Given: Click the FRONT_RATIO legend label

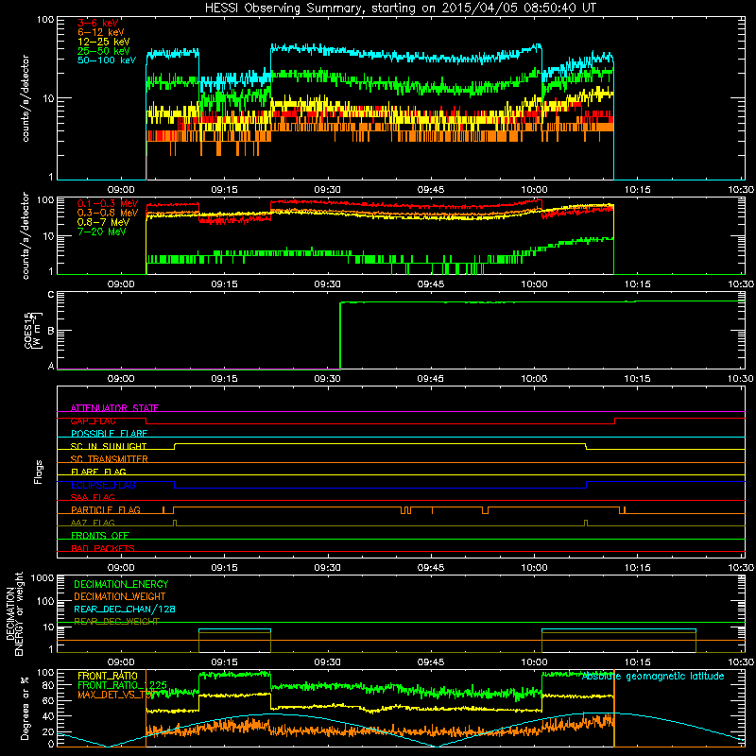Looking at the screenshot, I should click(x=108, y=676).
